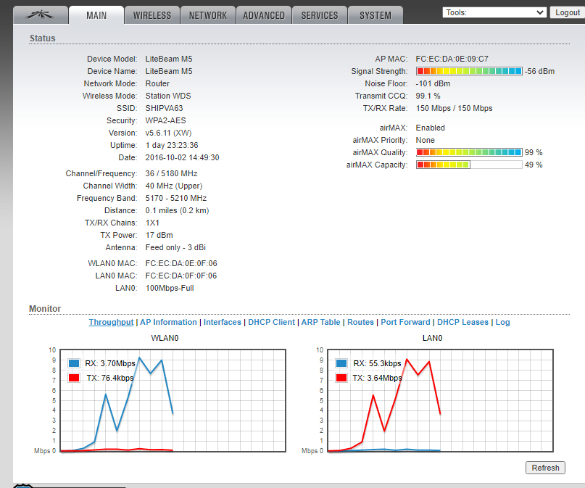Click the red TX swatch in LAN0 legend
Image resolution: width=585 pixels, height=488 pixels.
(341, 378)
